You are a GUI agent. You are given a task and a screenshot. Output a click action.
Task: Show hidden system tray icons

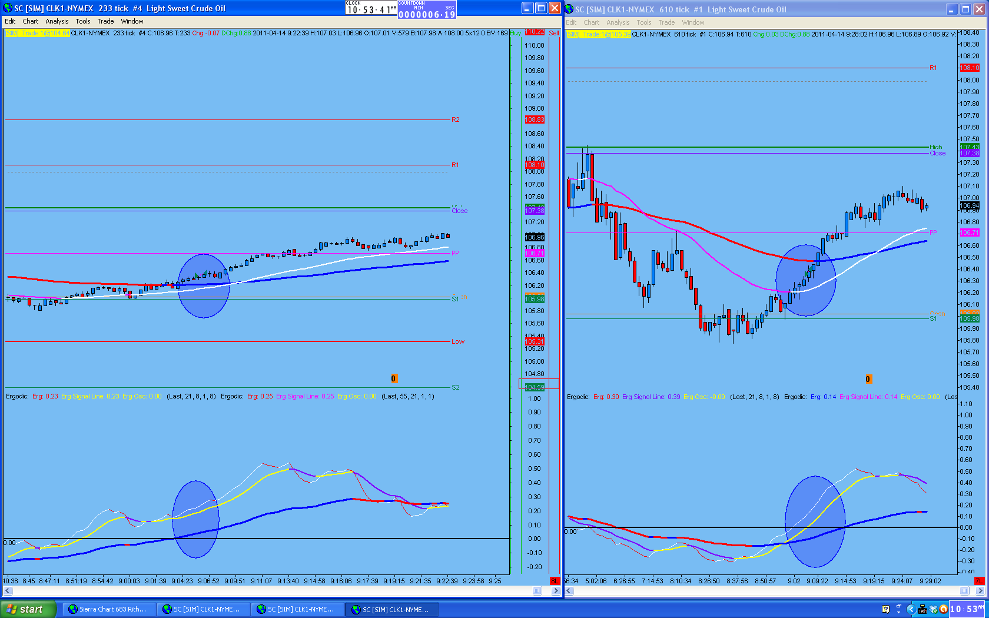click(911, 609)
